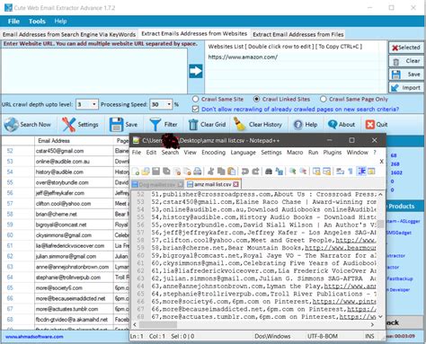426x344 pixels.
Task: Switch to Extract Email Addresses from Files tab
Action: pyautogui.click(x=298, y=34)
